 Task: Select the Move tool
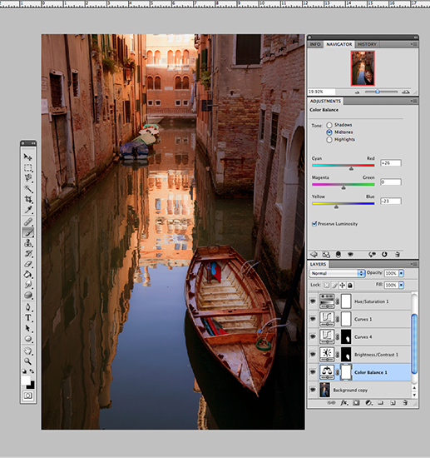coord(28,157)
